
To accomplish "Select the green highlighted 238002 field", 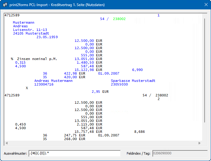I will [119, 19].
